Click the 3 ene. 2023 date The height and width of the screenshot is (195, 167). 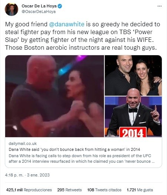[x=38, y=175]
